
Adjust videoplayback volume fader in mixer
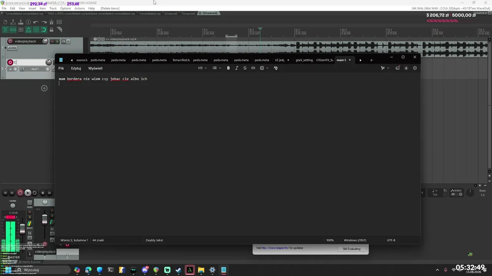45,219
